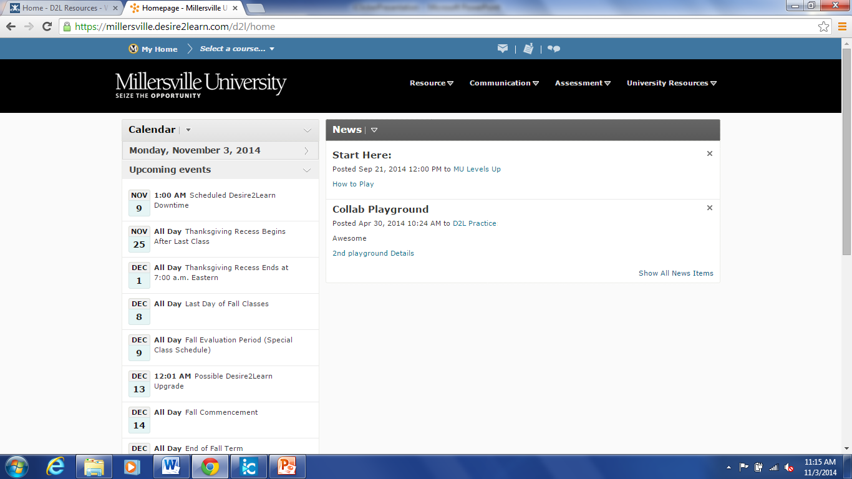The image size is (852, 479).
Task: Open Fall Commencement event
Action: (206, 412)
